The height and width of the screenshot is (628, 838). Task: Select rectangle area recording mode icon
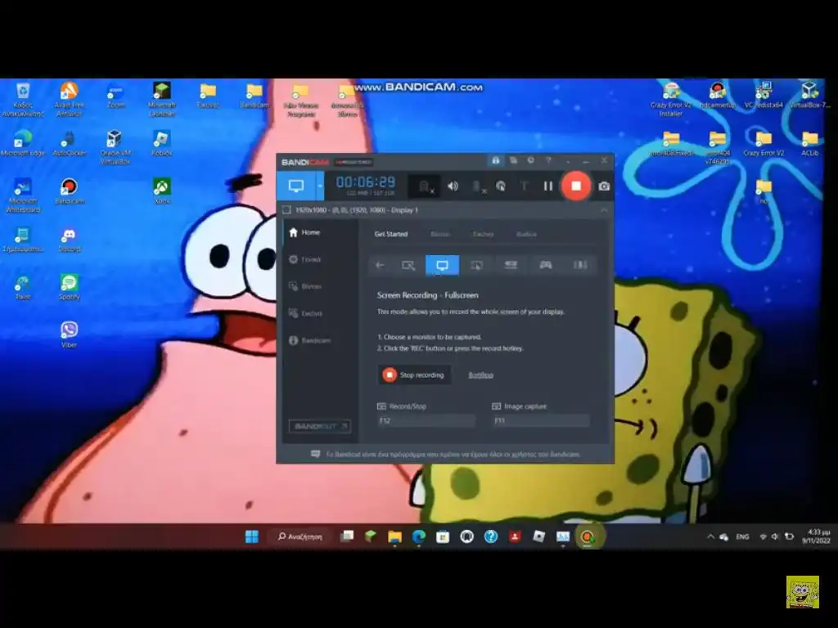[408, 265]
